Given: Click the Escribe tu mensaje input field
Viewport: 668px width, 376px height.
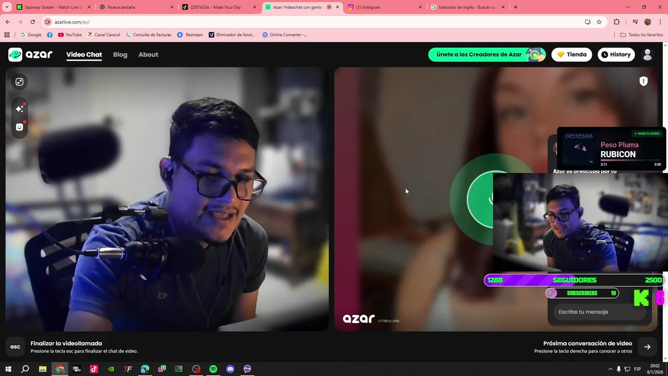Looking at the screenshot, I should click(x=599, y=312).
